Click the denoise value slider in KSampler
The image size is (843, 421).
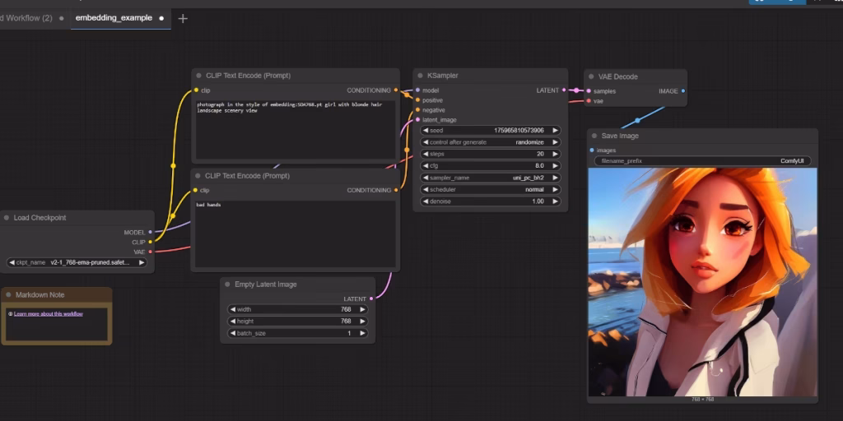click(x=491, y=201)
